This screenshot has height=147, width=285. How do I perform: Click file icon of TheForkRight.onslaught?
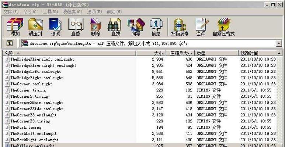7,140
